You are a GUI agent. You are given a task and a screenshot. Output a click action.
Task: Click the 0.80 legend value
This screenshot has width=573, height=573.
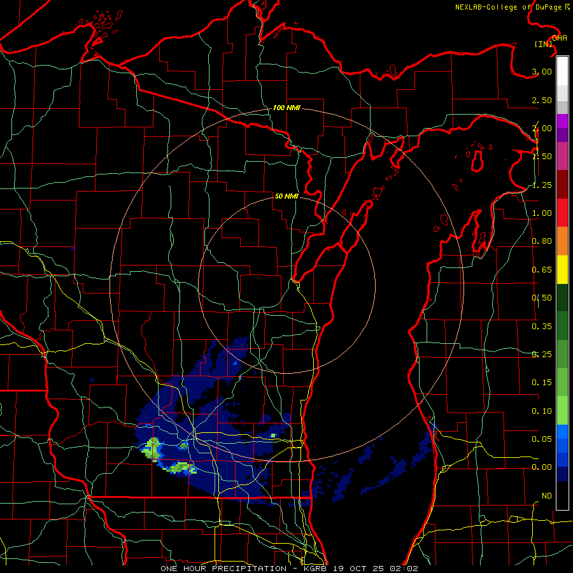(542, 241)
